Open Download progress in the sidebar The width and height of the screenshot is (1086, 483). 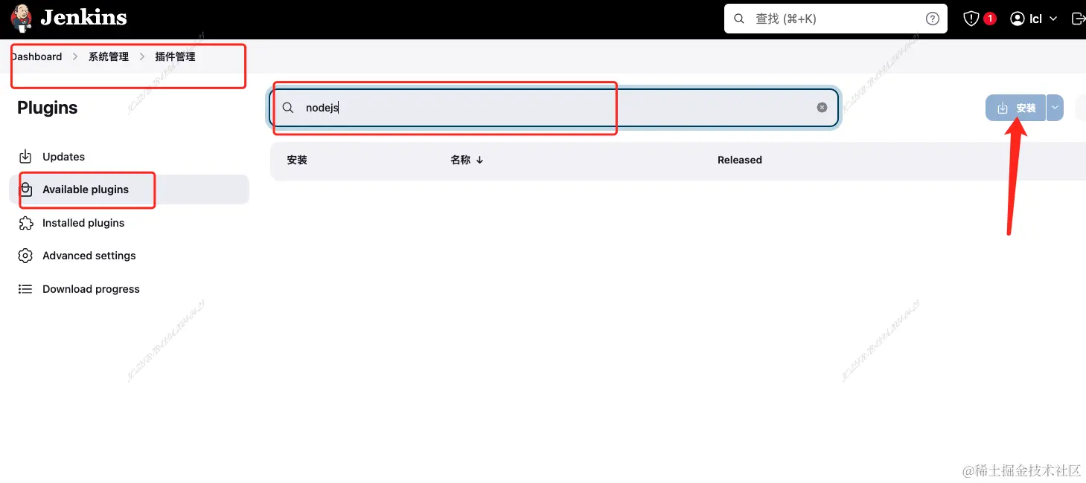(x=129, y=289)
